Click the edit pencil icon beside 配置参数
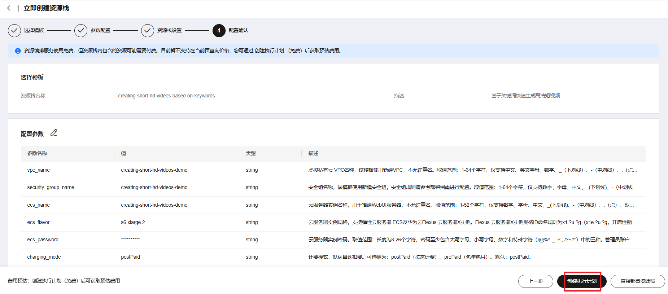This screenshot has height=294, width=668. coord(54,133)
